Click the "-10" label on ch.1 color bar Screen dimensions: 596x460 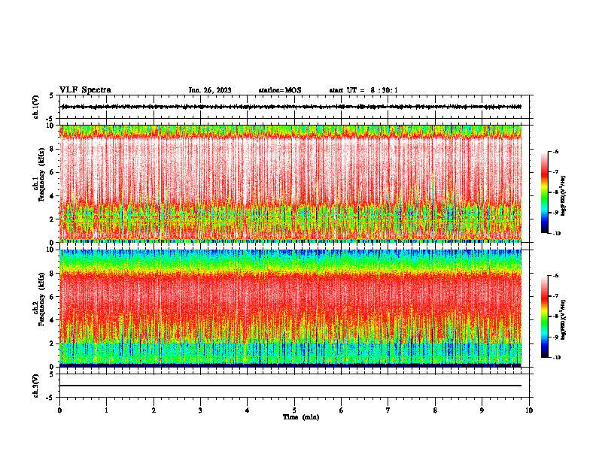click(556, 234)
